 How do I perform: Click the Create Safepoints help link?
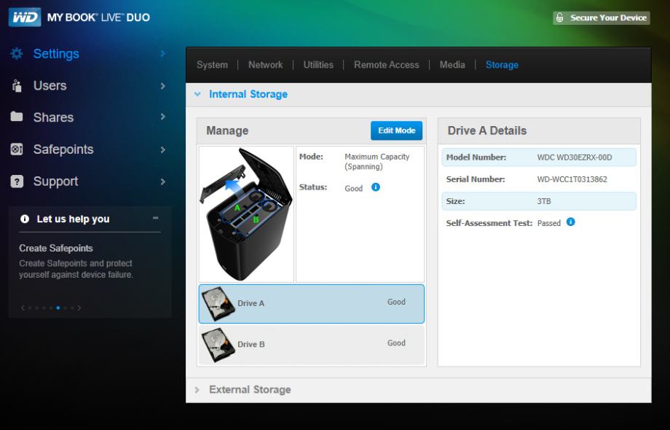(x=55, y=249)
